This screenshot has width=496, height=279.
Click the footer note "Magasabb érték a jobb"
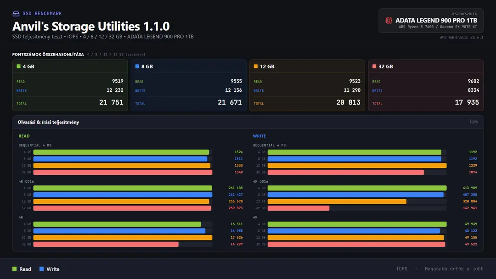454,269
